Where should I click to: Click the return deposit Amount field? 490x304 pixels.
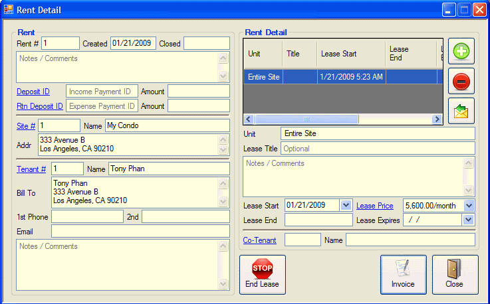point(199,106)
